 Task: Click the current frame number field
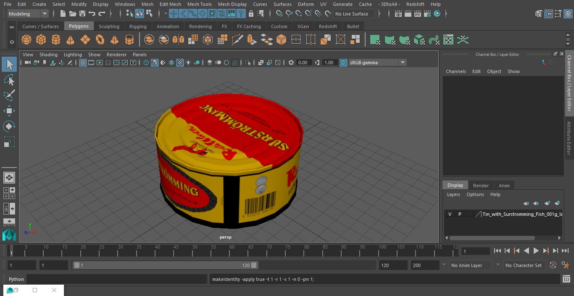coord(475,251)
